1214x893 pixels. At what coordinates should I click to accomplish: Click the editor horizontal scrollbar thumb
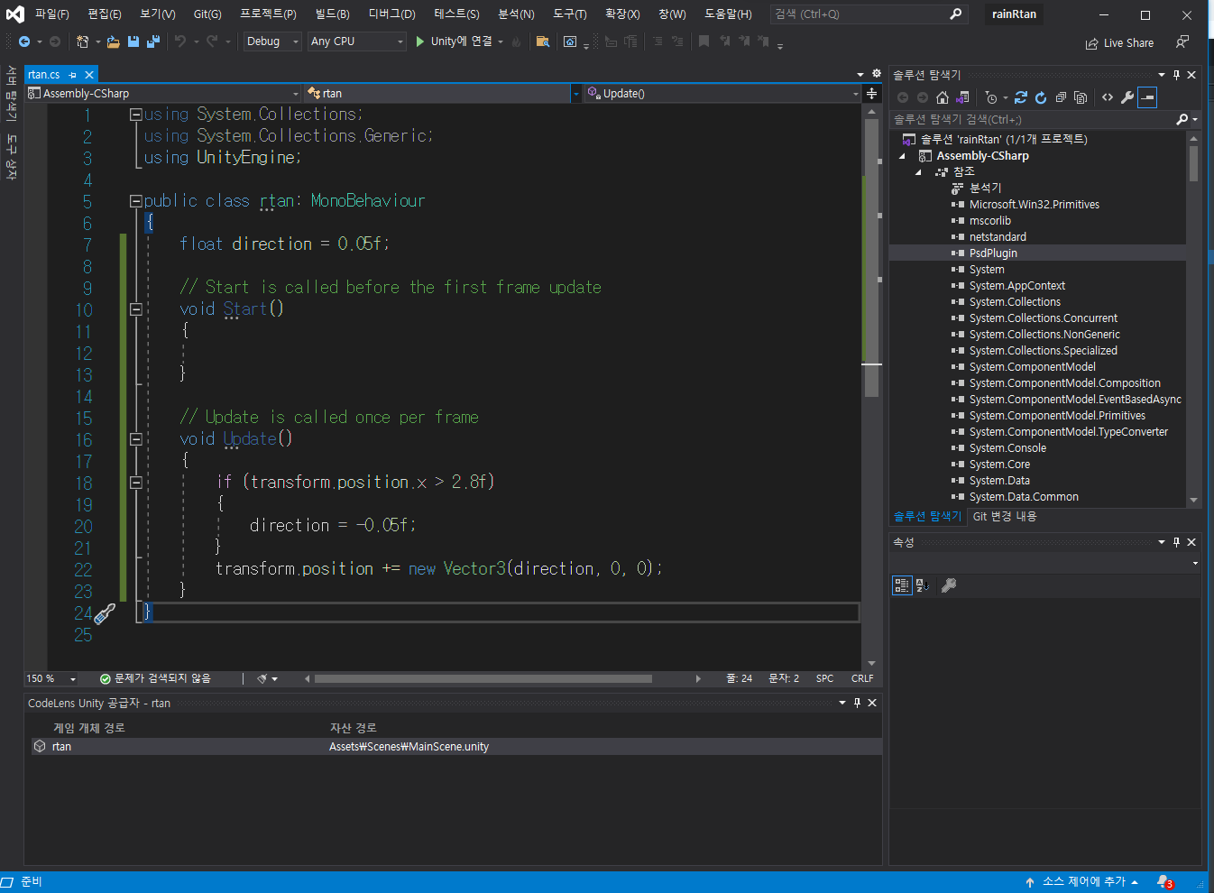tap(483, 678)
